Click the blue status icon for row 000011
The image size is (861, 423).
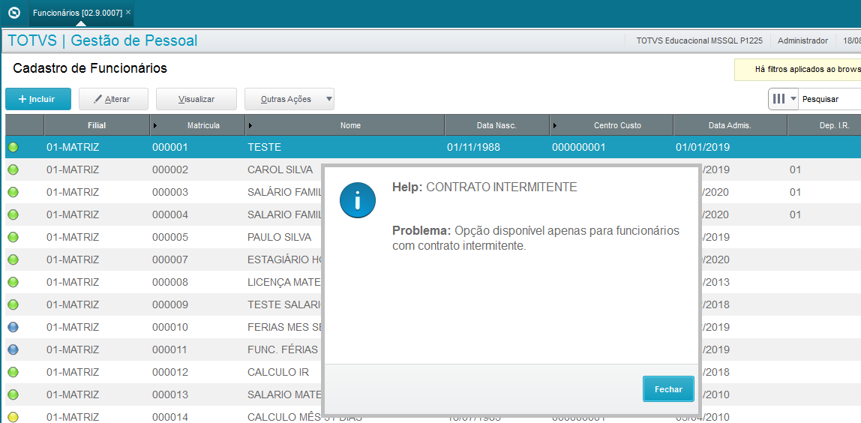(x=13, y=349)
